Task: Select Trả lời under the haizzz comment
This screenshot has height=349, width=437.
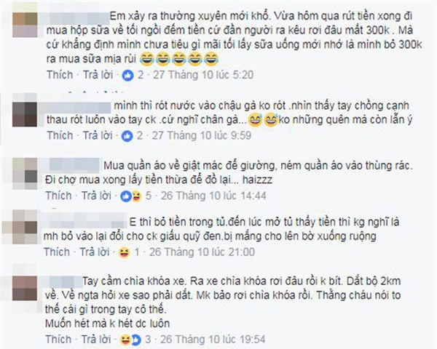Action: (x=96, y=196)
